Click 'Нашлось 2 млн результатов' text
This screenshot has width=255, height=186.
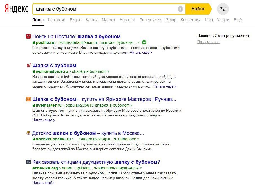point(223,36)
